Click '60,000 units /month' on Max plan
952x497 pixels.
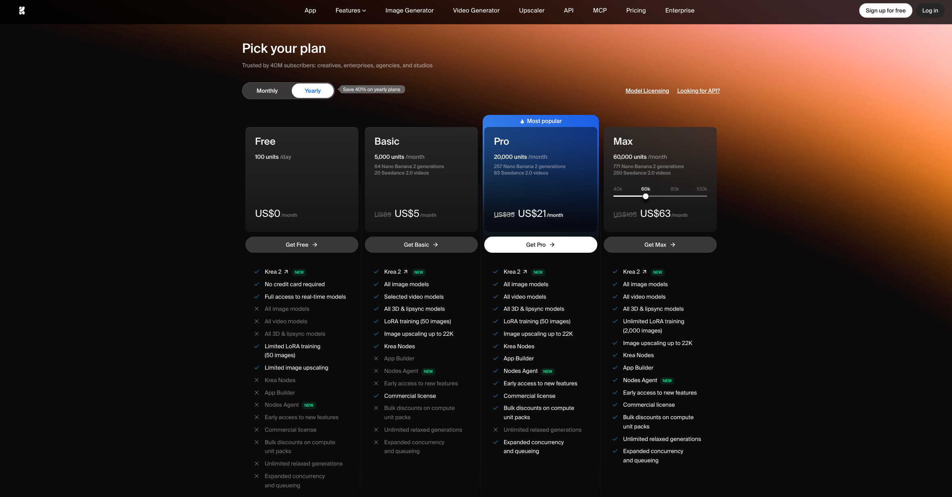point(640,157)
